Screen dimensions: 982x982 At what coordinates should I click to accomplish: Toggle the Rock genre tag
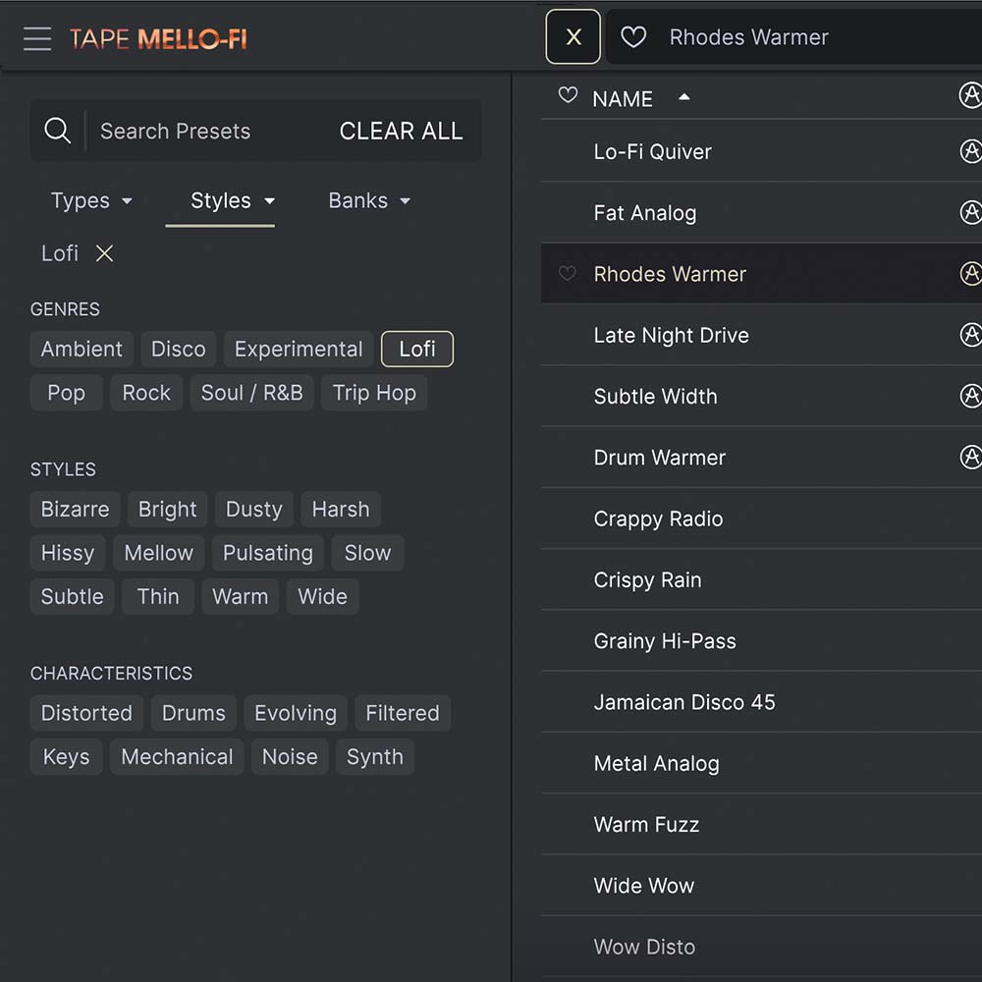[x=146, y=393]
